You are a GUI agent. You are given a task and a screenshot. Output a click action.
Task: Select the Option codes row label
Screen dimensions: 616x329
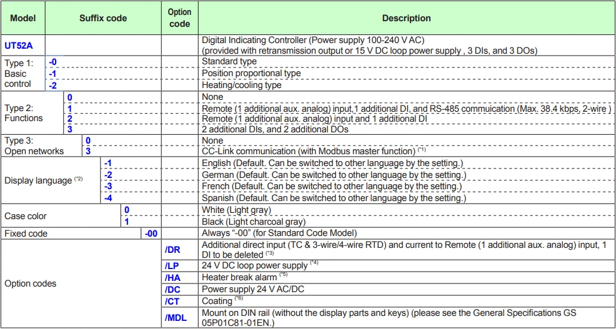(29, 283)
